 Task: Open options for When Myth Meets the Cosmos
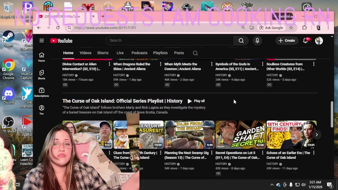point(212,64)
